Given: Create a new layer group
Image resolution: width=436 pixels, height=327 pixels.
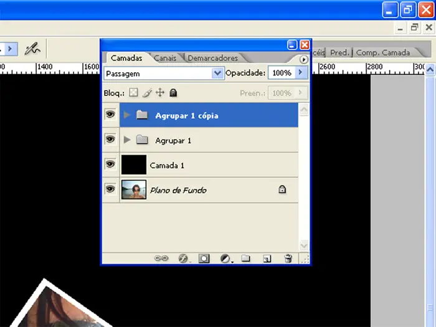Looking at the screenshot, I should pos(245,258).
